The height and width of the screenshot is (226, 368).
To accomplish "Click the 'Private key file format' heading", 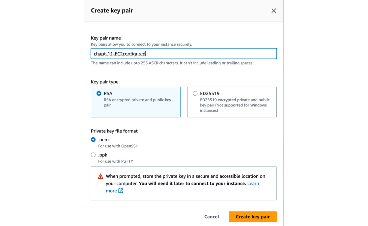I will click(114, 131).
